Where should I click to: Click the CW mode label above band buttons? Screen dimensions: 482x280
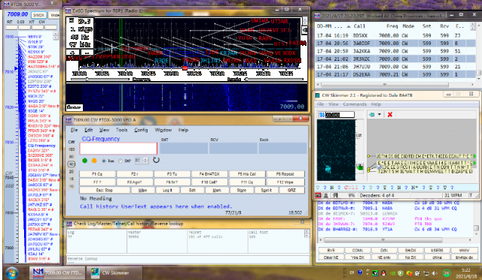(x=72, y=142)
